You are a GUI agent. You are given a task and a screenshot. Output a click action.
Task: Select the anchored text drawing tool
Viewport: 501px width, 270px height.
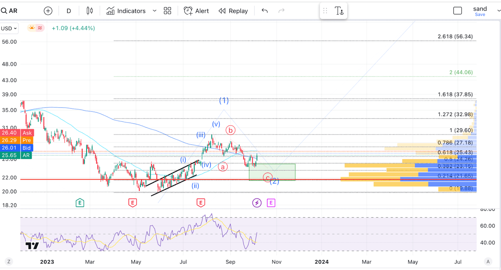[x=339, y=11]
